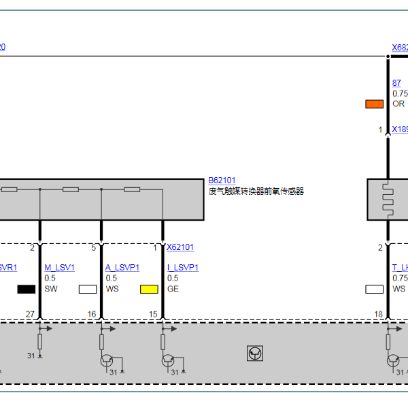
Task: Click the A_LSVP1 signal link
Action: click(x=122, y=268)
